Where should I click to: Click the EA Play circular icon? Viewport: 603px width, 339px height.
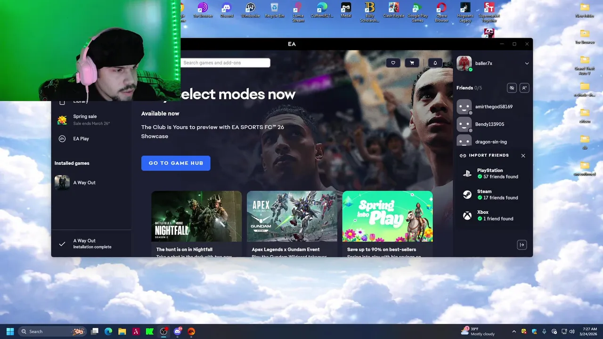(x=62, y=138)
